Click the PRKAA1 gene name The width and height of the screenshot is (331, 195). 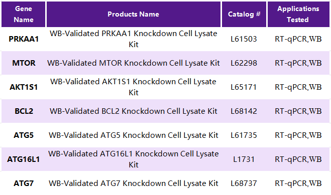(24, 39)
